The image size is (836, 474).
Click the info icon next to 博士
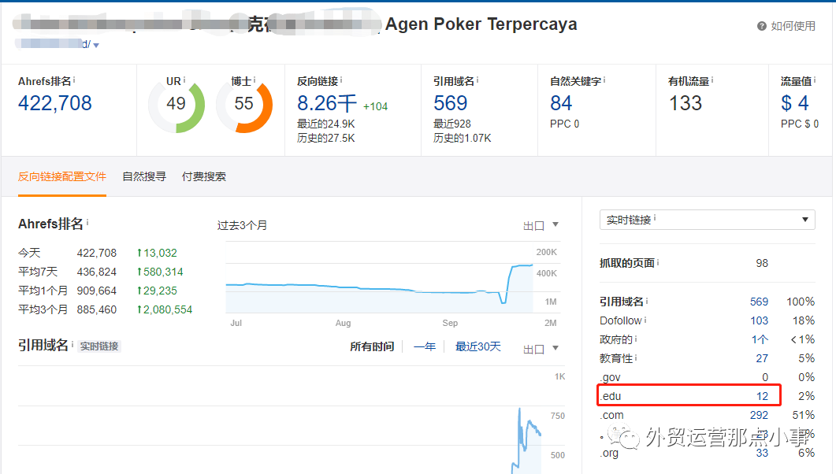coord(255,80)
